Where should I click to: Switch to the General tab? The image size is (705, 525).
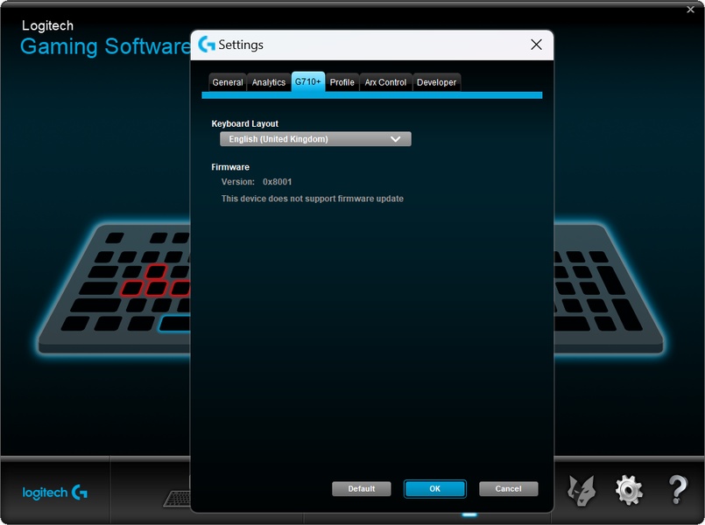coord(228,82)
